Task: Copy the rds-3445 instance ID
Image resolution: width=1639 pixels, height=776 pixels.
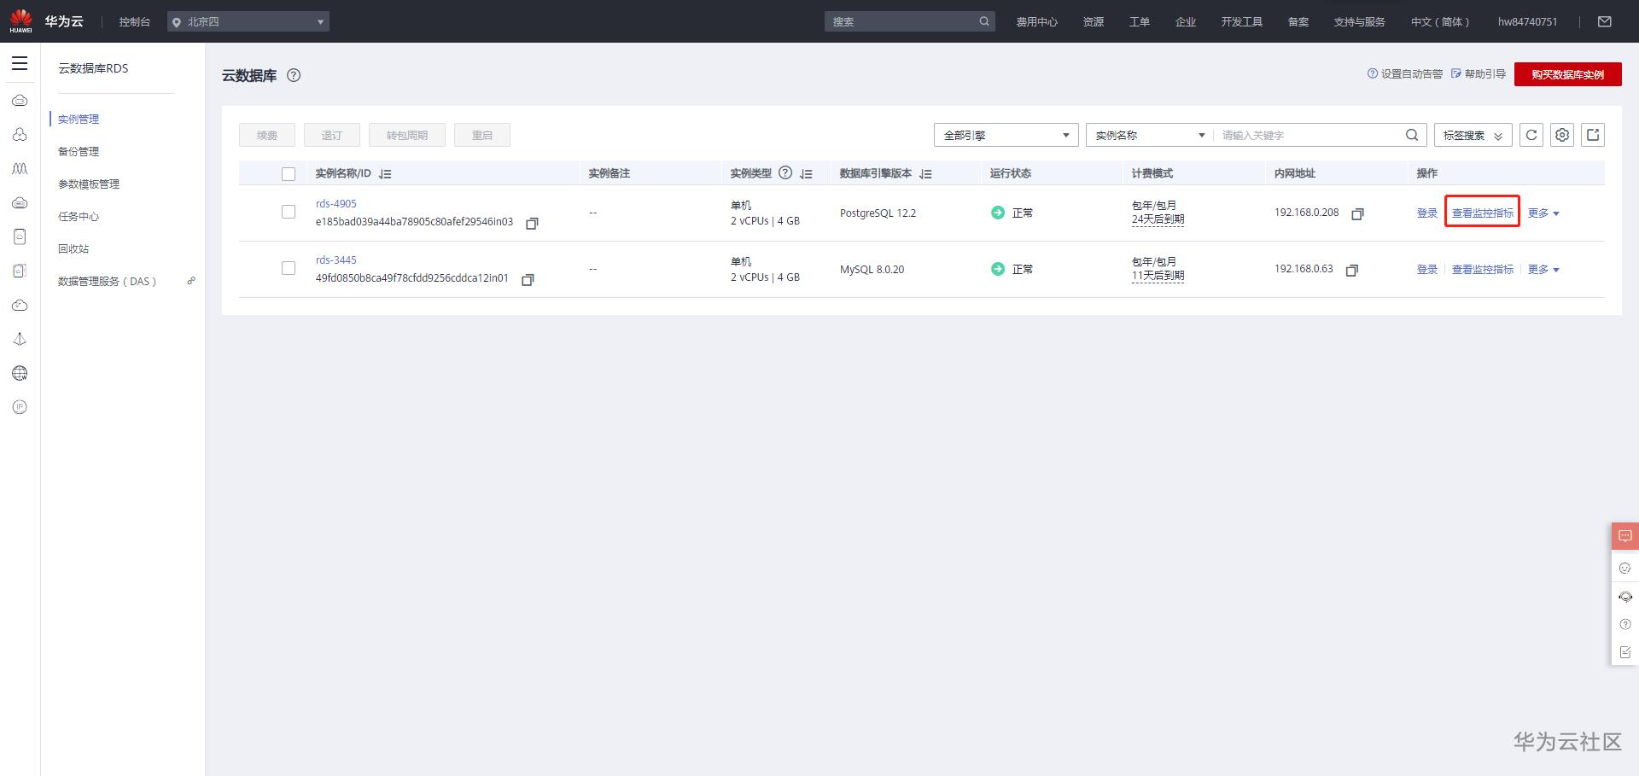Action: (x=528, y=279)
